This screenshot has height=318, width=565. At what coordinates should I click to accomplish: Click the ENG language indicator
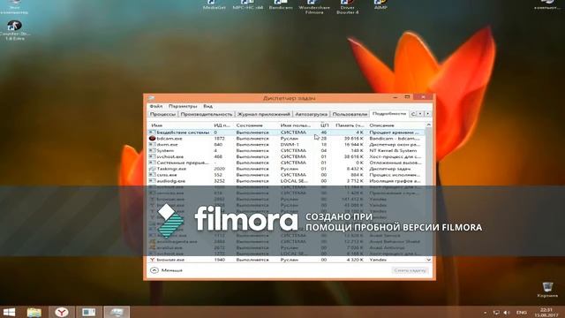tap(522, 313)
